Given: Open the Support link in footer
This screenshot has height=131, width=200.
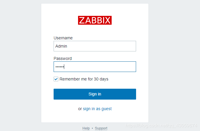Looking at the screenshot, I should coord(101,128).
